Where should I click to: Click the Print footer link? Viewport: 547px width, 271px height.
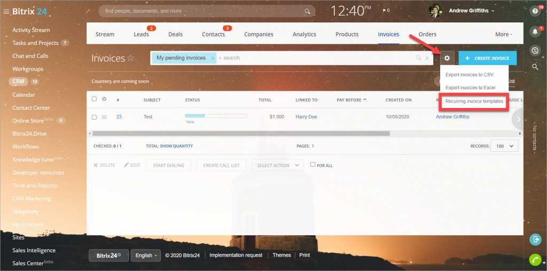coord(304,255)
